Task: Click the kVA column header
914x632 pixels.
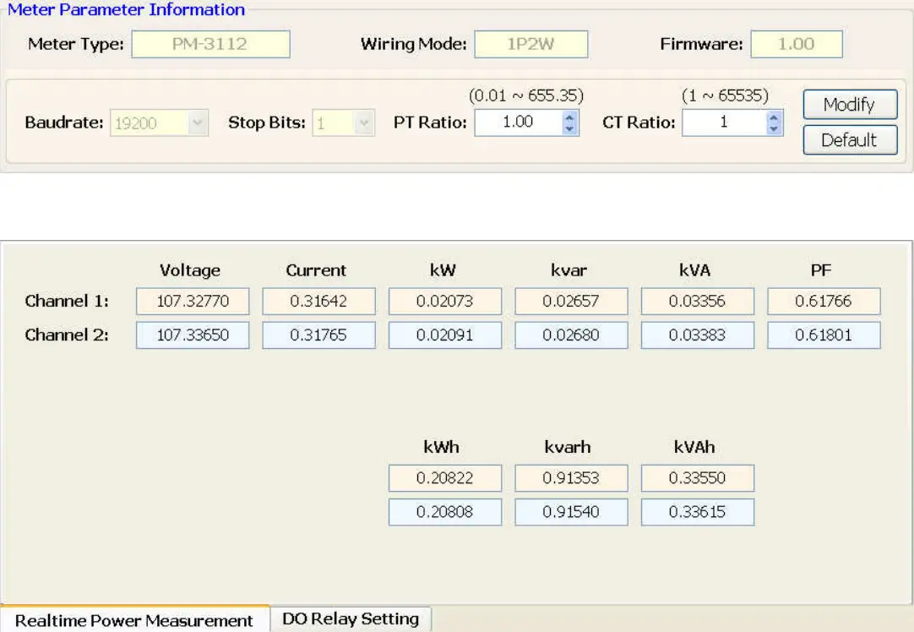Action: pos(695,270)
